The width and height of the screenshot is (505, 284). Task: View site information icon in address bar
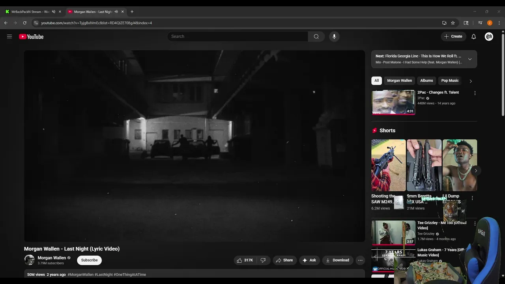click(x=36, y=23)
